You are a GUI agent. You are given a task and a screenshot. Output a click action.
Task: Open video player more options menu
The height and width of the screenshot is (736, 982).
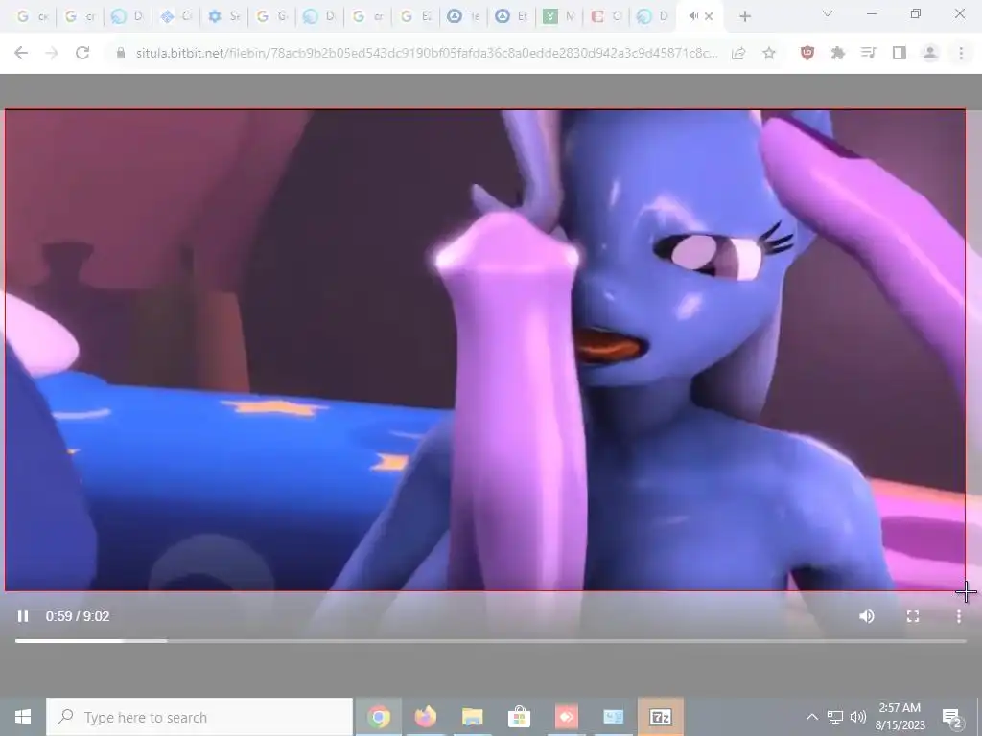coord(959,616)
